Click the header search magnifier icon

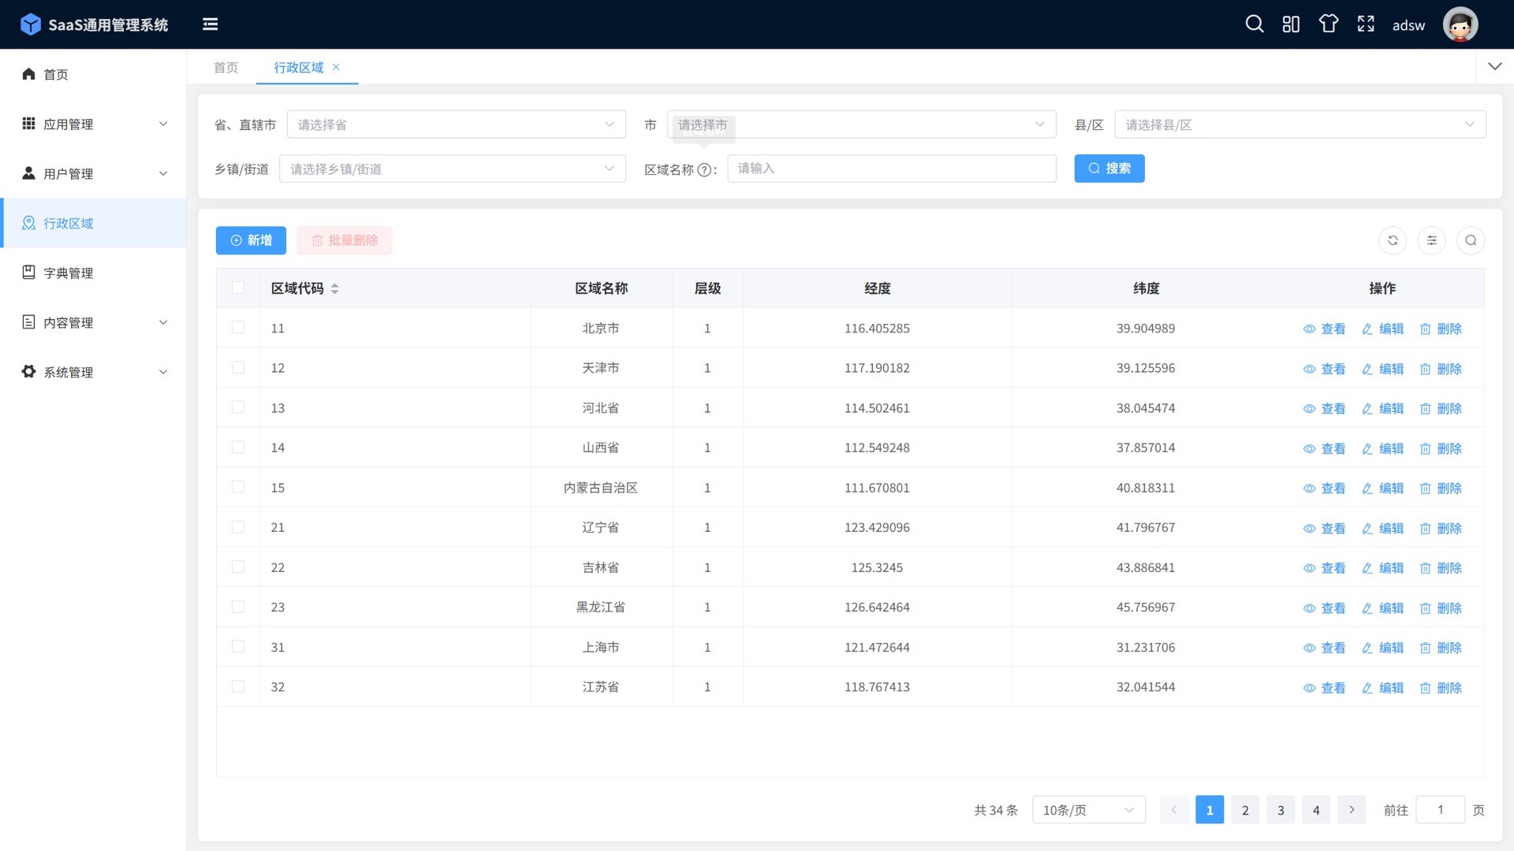pos(1254,24)
